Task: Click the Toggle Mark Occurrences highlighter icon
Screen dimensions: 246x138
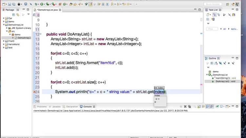Action: [91, 4]
